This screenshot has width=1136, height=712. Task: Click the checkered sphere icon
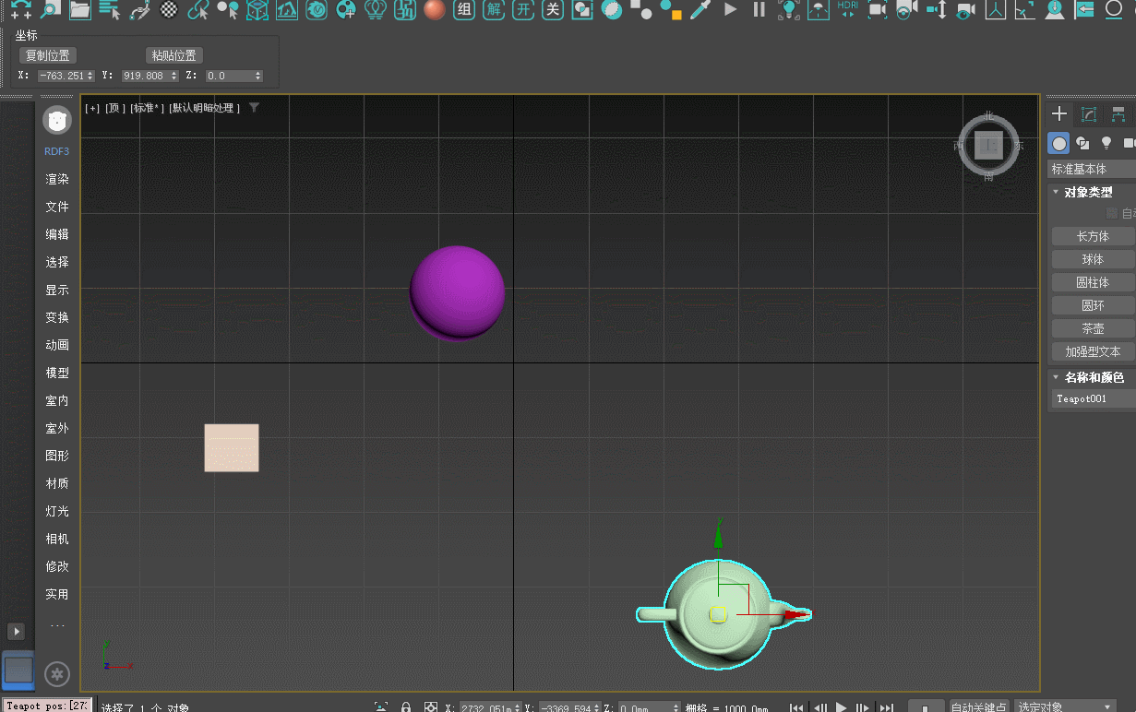click(x=169, y=10)
